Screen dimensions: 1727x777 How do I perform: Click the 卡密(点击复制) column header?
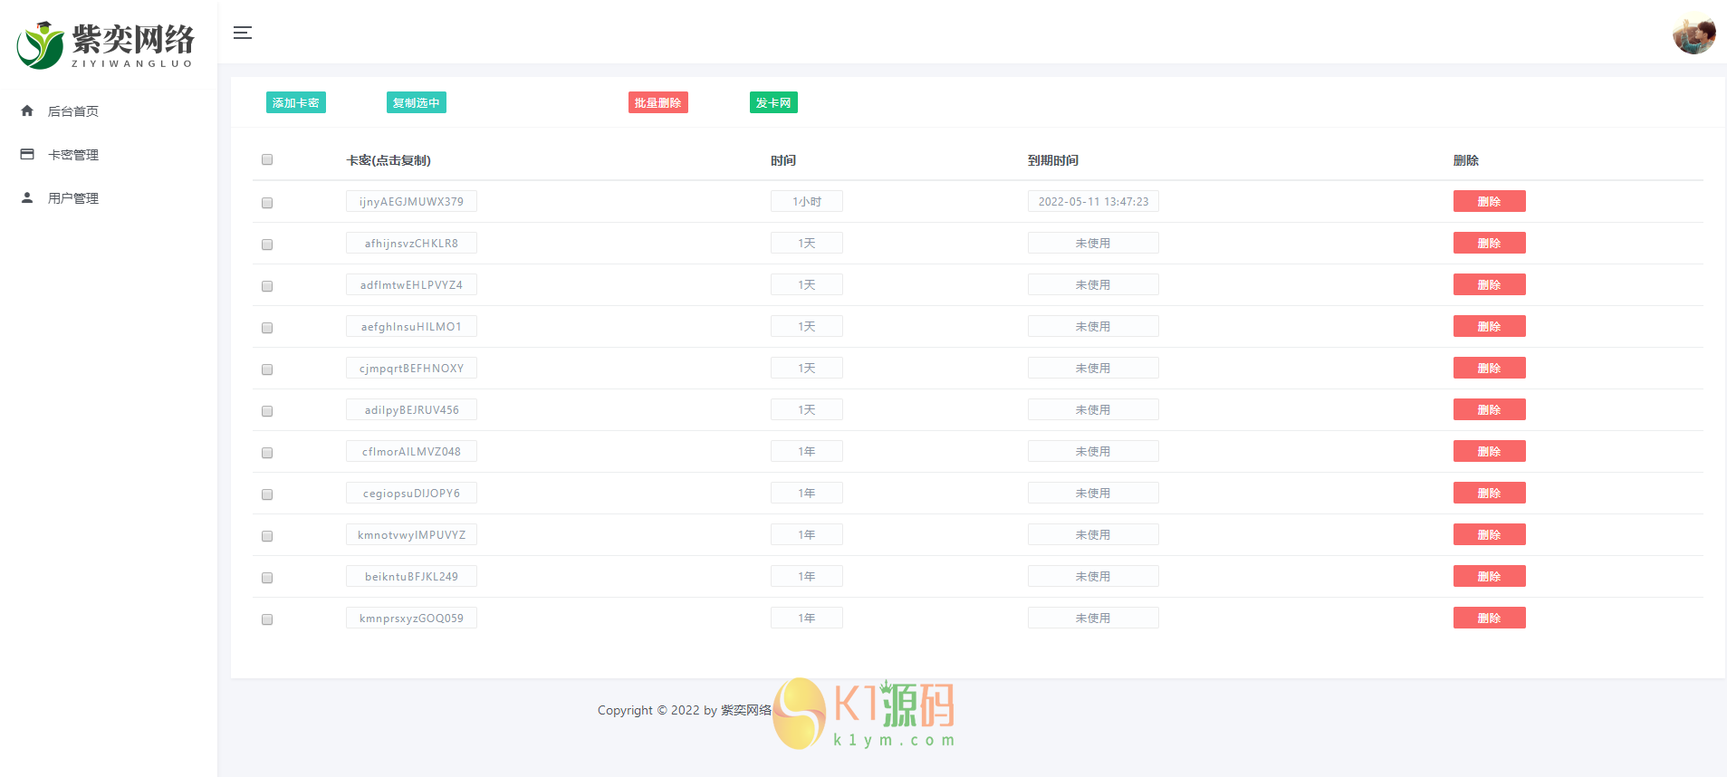[x=389, y=160]
